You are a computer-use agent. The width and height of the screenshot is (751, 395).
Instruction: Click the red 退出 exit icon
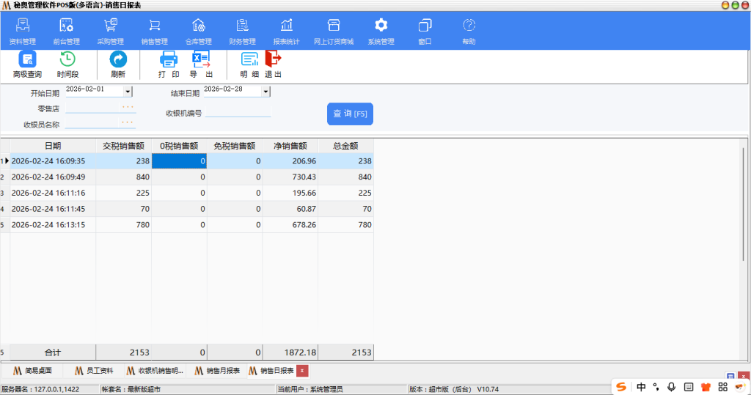[x=273, y=60]
